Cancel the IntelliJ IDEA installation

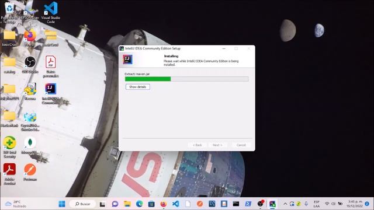pyautogui.click(x=241, y=145)
